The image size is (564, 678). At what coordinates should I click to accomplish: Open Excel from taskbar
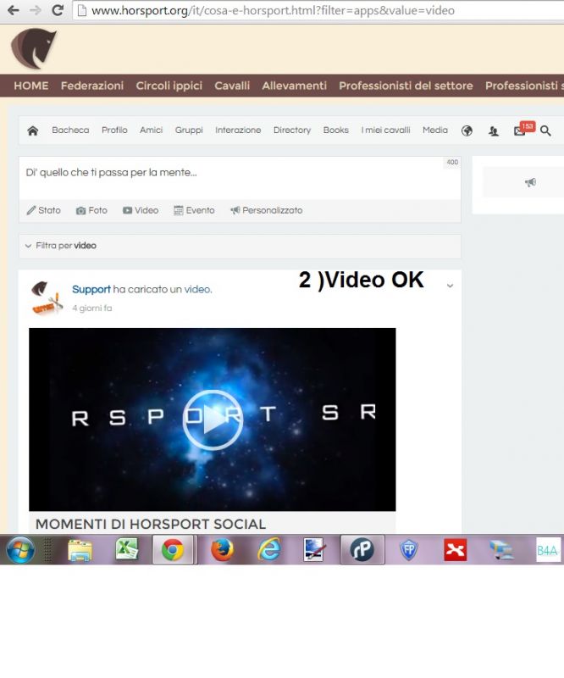(127, 549)
